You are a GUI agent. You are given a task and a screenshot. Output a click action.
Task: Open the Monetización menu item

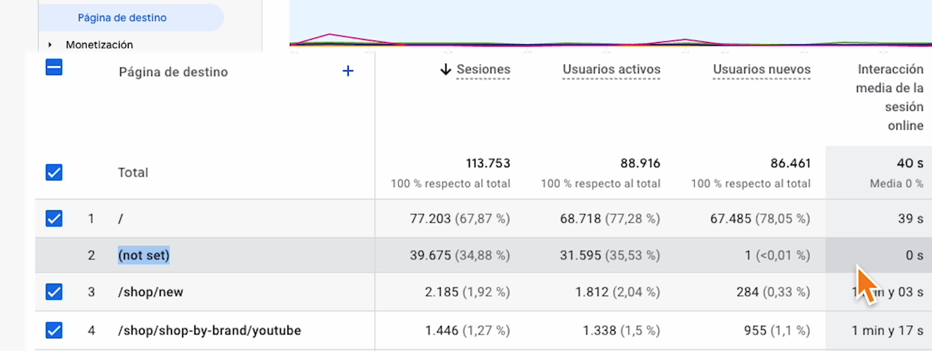click(100, 45)
